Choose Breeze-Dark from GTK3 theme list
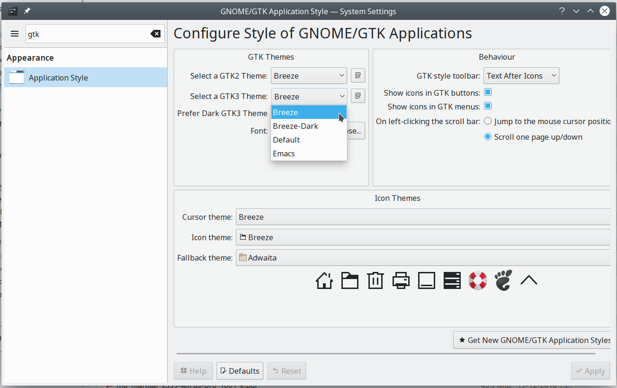The width and height of the screenshot is (617, 388). [309, 126]
